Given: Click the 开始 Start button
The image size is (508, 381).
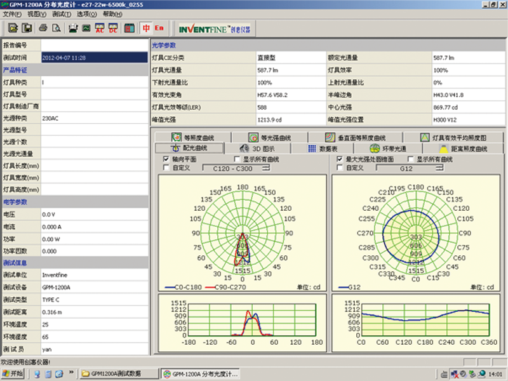Looking at the screenshot, I should tap(13, 373).
